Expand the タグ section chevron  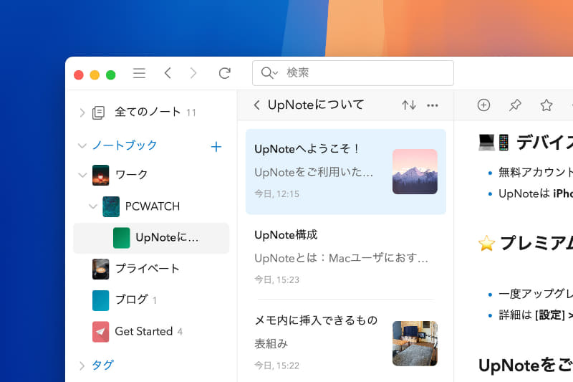(82, 366)
